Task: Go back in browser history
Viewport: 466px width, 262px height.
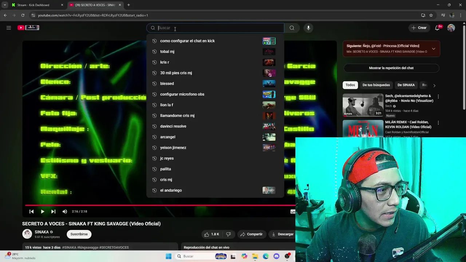Action: [5, 15]
